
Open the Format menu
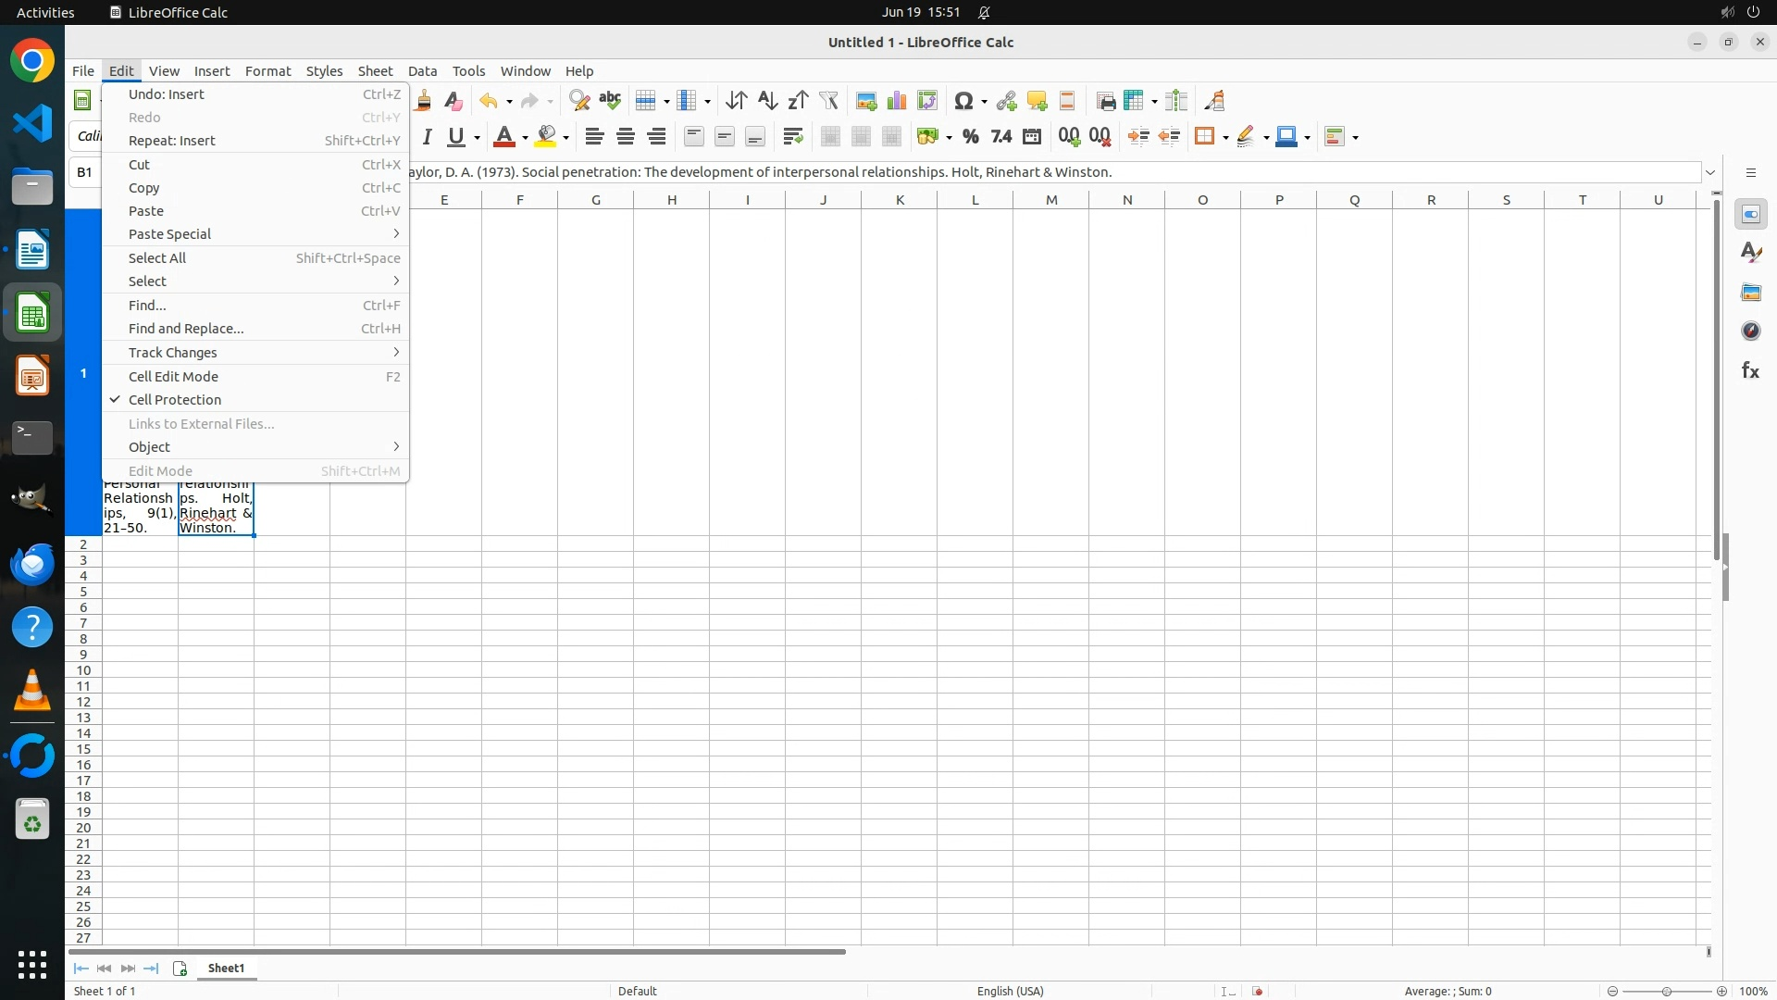(x=267, y=71)
